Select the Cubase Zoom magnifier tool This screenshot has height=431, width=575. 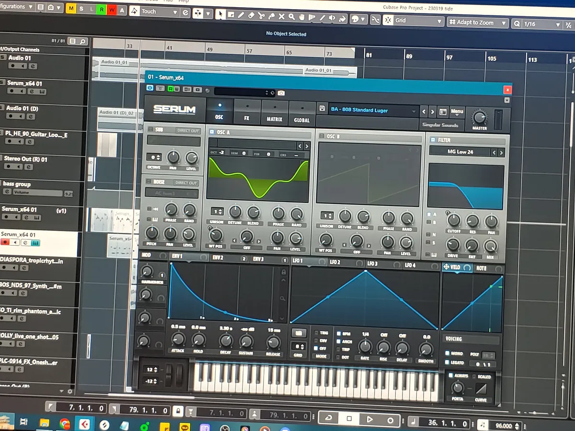291,17
